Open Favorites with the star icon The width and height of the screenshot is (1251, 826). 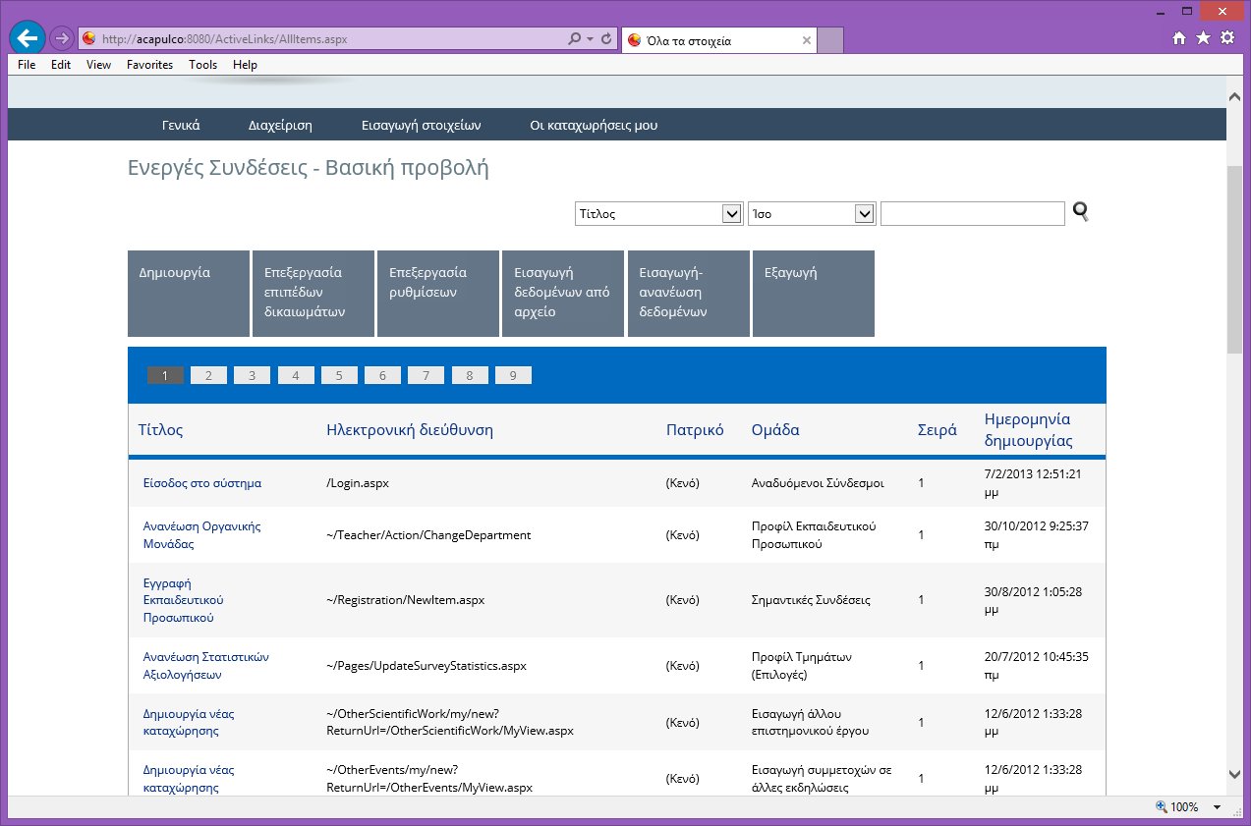[1203, 38]
